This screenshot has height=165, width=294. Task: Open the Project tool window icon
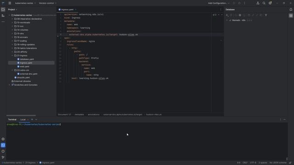point(3,10)
